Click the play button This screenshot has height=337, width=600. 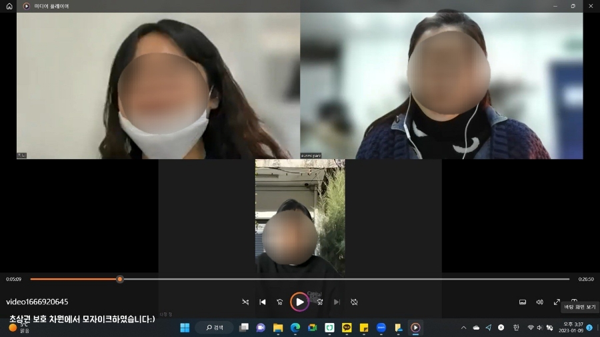pyautogui.click(x=299, y=302)
